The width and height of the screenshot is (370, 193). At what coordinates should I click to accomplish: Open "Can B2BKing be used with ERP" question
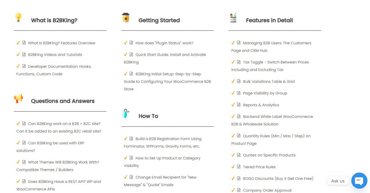pos(56,143)
